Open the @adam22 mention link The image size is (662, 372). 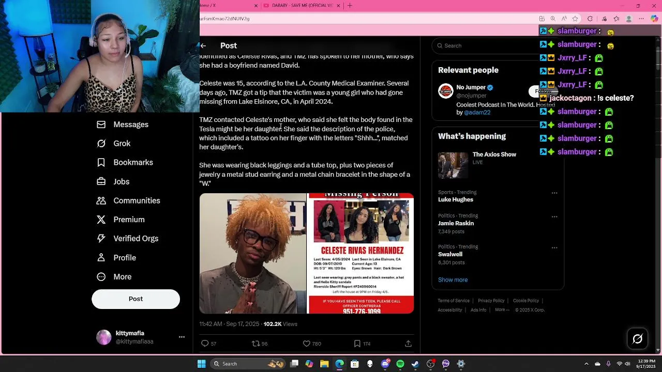tap(477, 112)
